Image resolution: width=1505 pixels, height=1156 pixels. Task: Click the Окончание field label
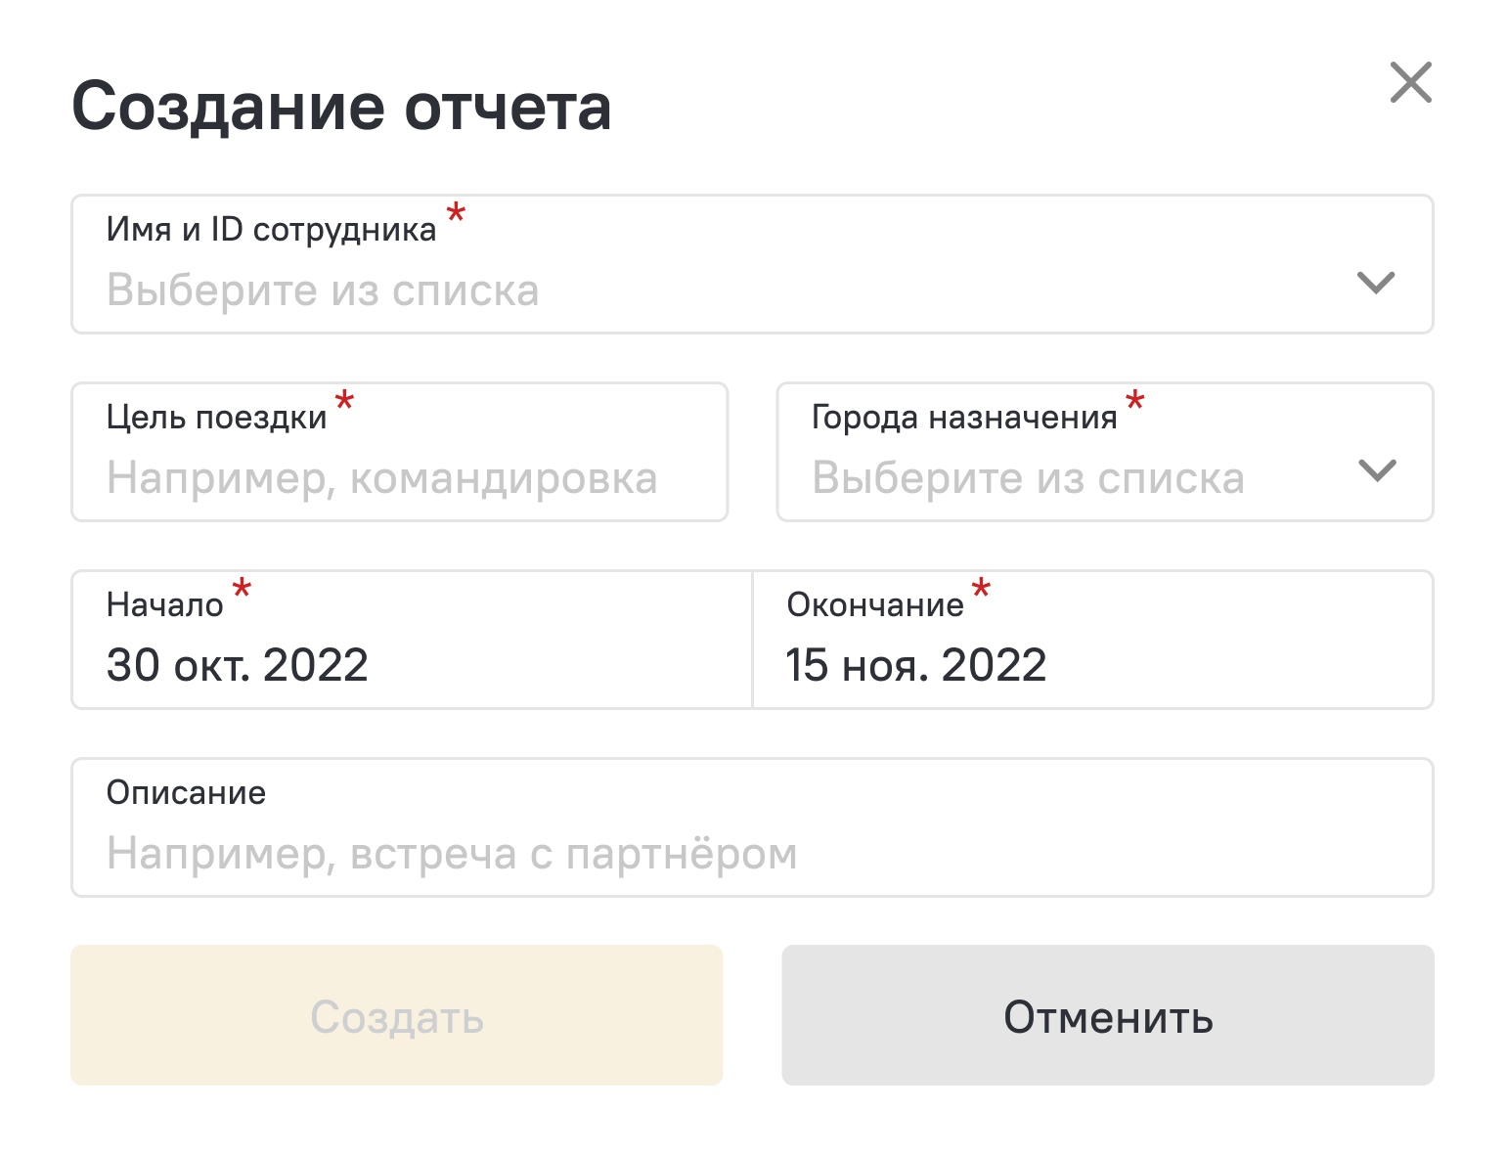(875, 605)
